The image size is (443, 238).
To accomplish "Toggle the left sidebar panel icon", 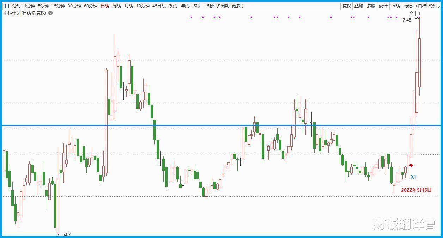I will (6, 6).
